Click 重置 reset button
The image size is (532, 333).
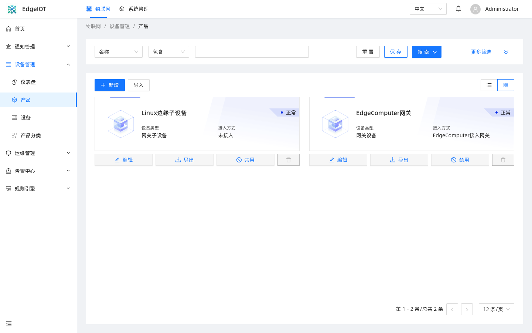(368, 52)
